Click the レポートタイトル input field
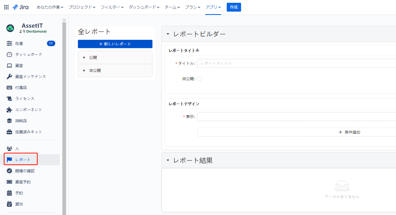The image size is (396, 215). (x=295, y=63)
